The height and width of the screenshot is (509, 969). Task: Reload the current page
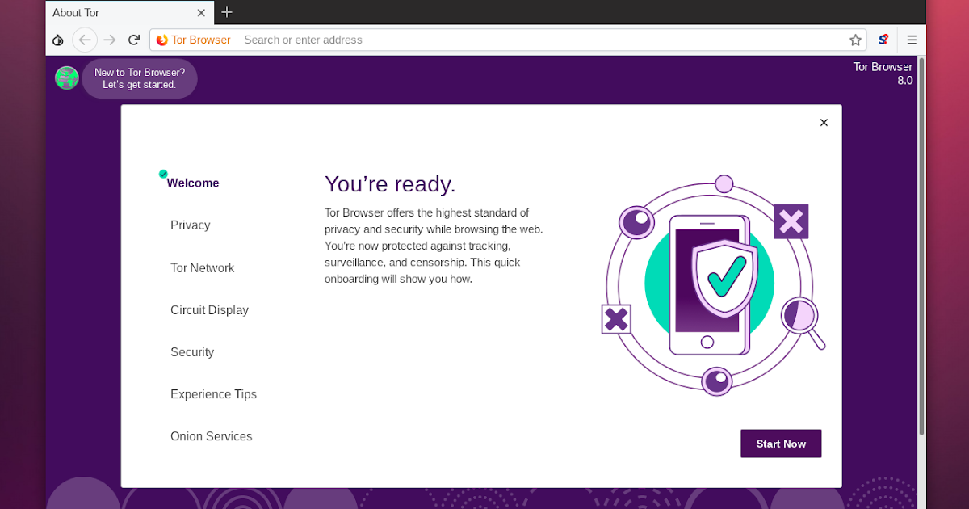point(134,40)
